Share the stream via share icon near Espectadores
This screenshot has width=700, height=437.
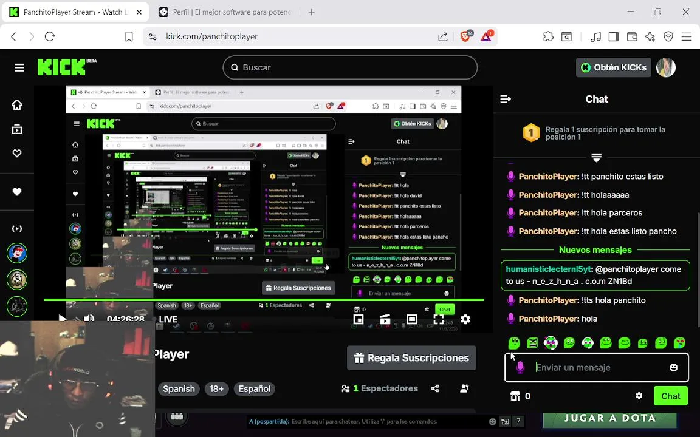[435, 388]
